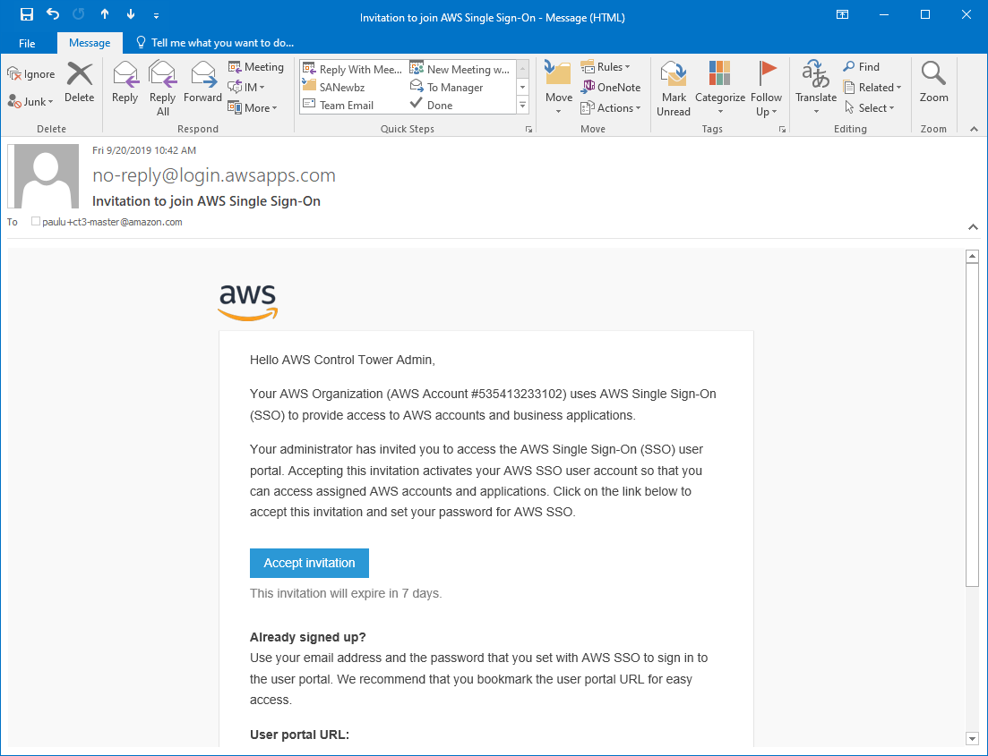Open the Follow Up flag menu
Image resolution: width=988 pixels, height=756 pixels.
766,89
